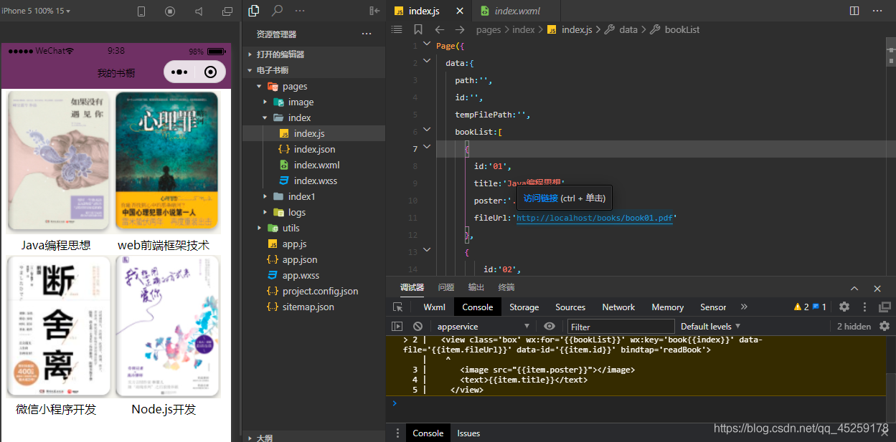This screenshot has height=442, width=896.
Task: Collapse the sidebar with the arrow-left icon
Action: pyautogui.click(x=374, y=11)
